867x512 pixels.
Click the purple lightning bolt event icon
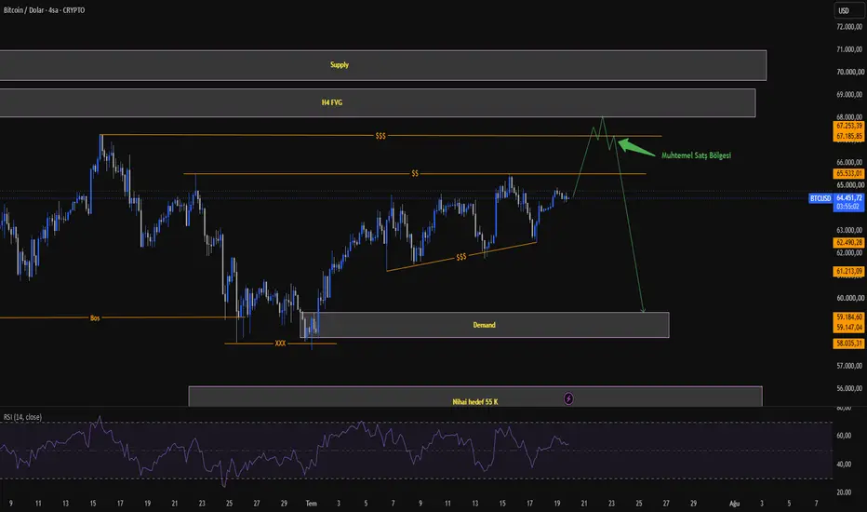[568, 398]
